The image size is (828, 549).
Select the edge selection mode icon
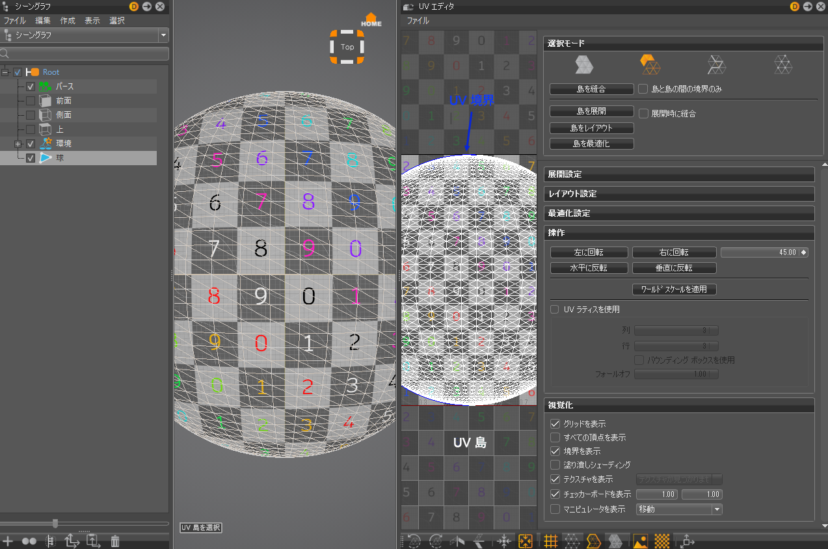click(x=717, y=64)
